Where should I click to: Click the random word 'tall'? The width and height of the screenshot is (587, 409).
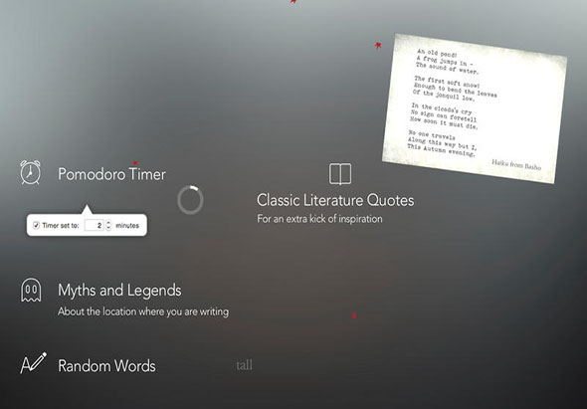[x=244, y=365]
